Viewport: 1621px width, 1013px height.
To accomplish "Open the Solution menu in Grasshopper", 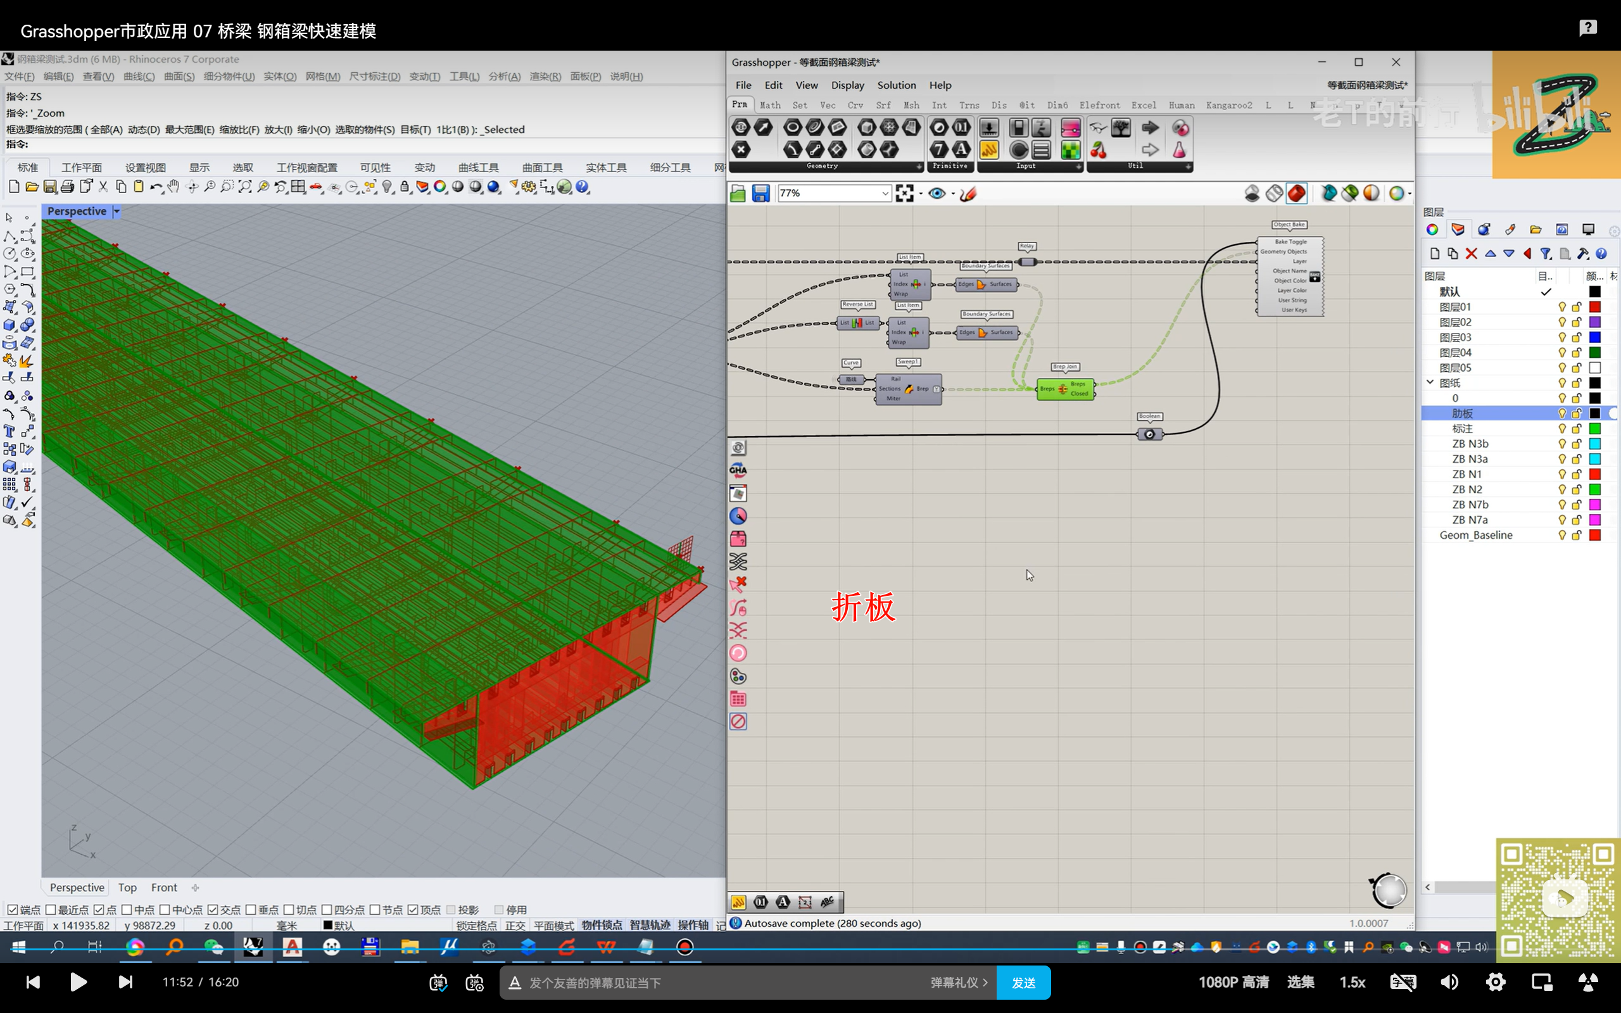I will point(896,85).
